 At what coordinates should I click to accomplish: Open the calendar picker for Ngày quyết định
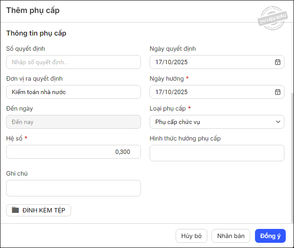278,62
